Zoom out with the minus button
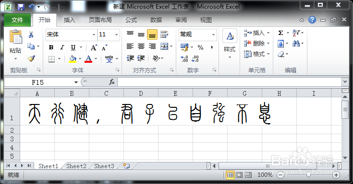This screenshot has height=184, width=353. [280, 175]
